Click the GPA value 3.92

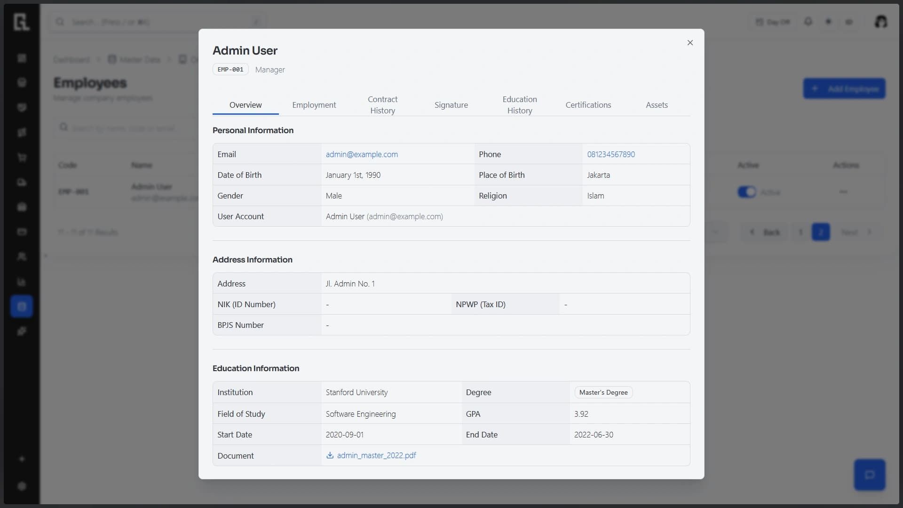pos(581,414)
